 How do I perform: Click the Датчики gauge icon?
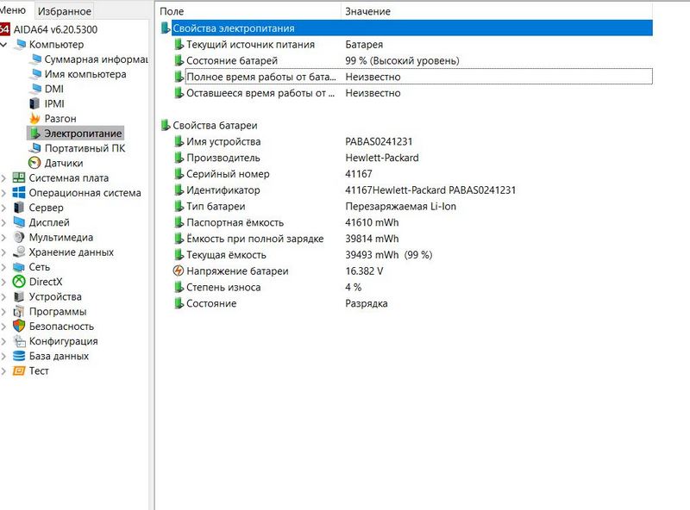coord(34,163)
